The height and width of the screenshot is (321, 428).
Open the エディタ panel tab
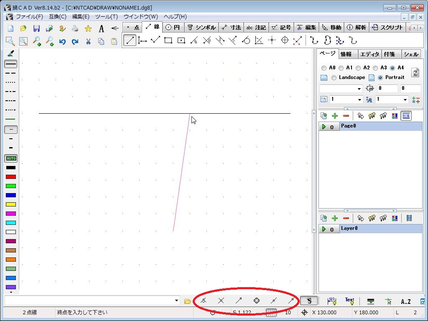369,54
